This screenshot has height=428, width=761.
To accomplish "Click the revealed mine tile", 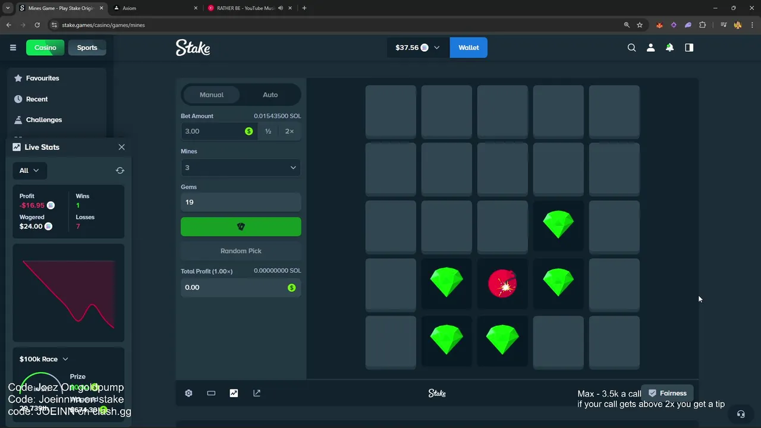I will pos(502,284).
